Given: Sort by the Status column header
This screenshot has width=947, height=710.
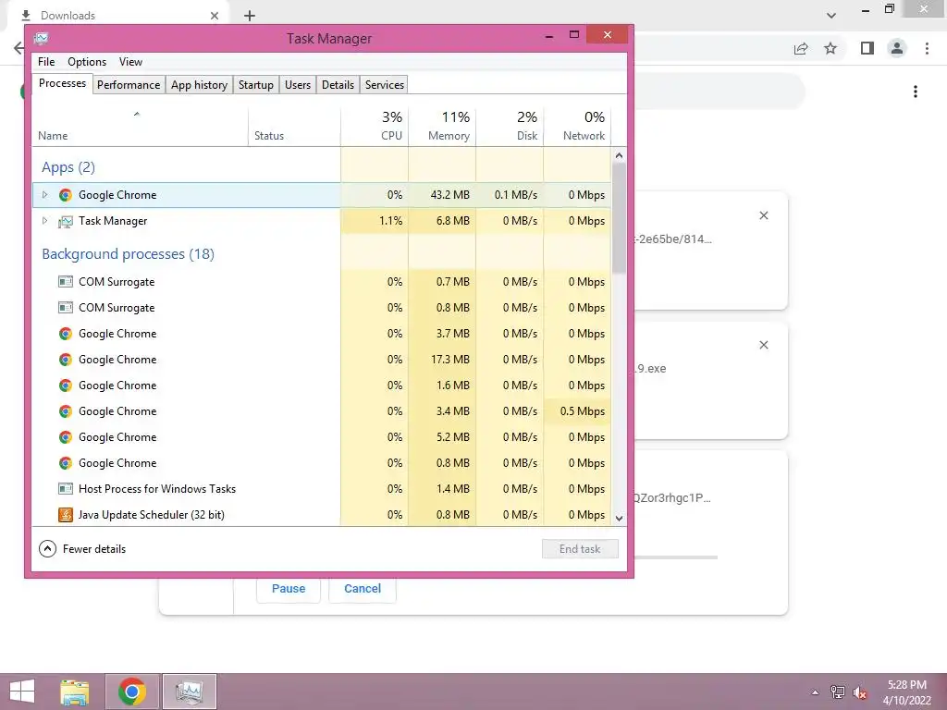Looking at the screenshot, I should [x=295, y=126].
